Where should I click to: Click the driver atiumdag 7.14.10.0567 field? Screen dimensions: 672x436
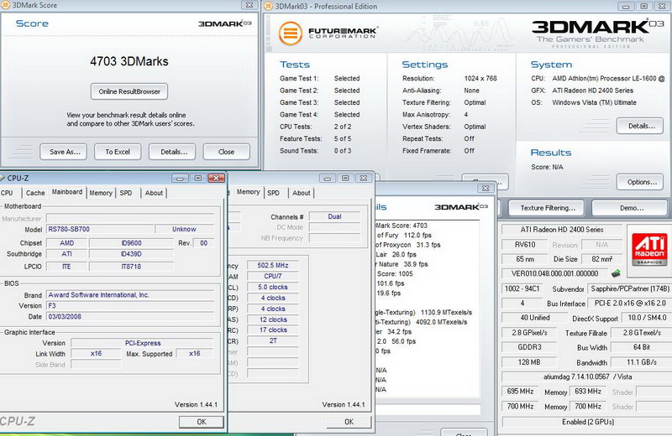[x=587, y=376]
